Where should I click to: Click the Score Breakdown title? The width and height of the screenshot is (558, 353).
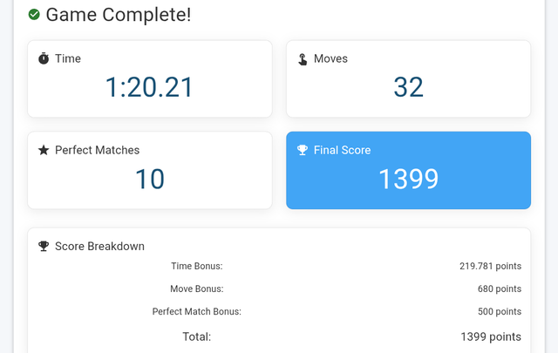tap(99, 247)
